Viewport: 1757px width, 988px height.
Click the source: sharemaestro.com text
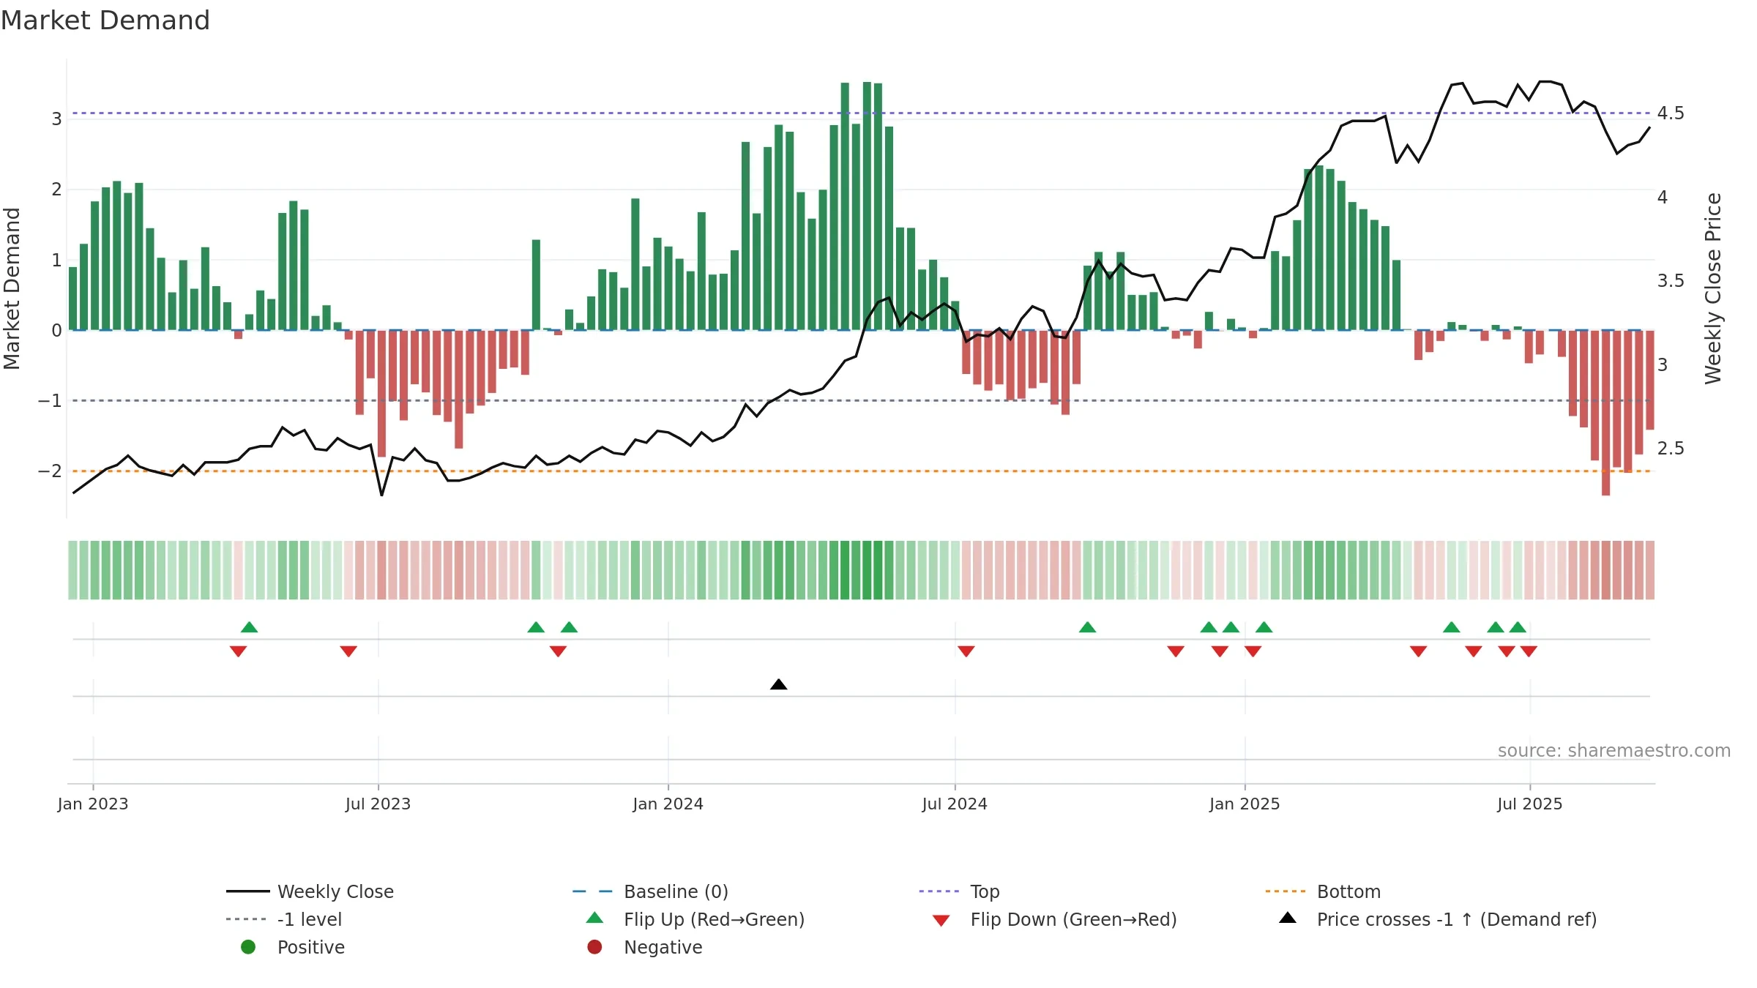(x=1614, y=751)
